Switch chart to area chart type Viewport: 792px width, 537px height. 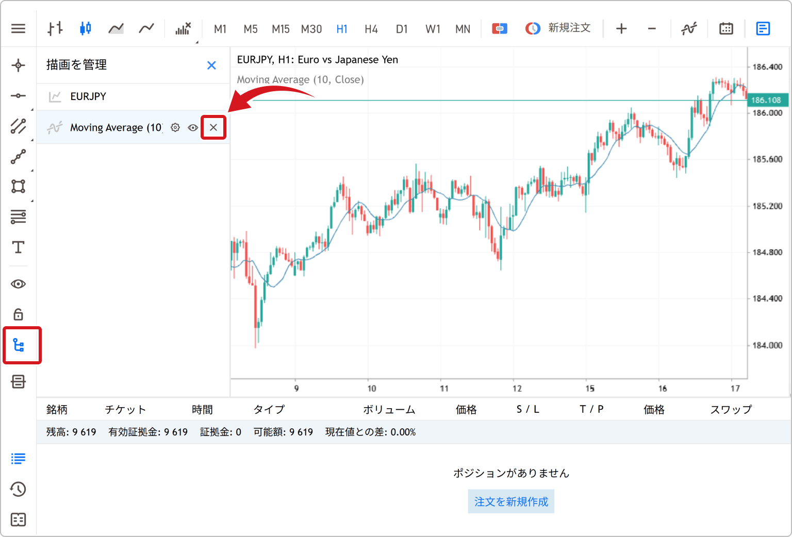[x=116, y=28]
